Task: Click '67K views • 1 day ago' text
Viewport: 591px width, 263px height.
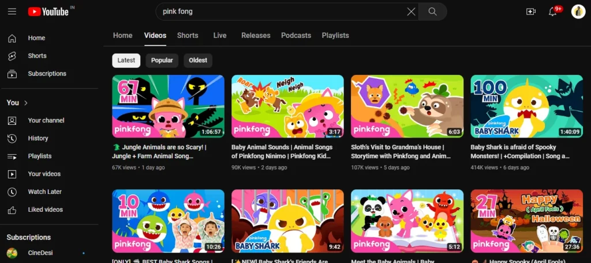Action: pos(139,167)
